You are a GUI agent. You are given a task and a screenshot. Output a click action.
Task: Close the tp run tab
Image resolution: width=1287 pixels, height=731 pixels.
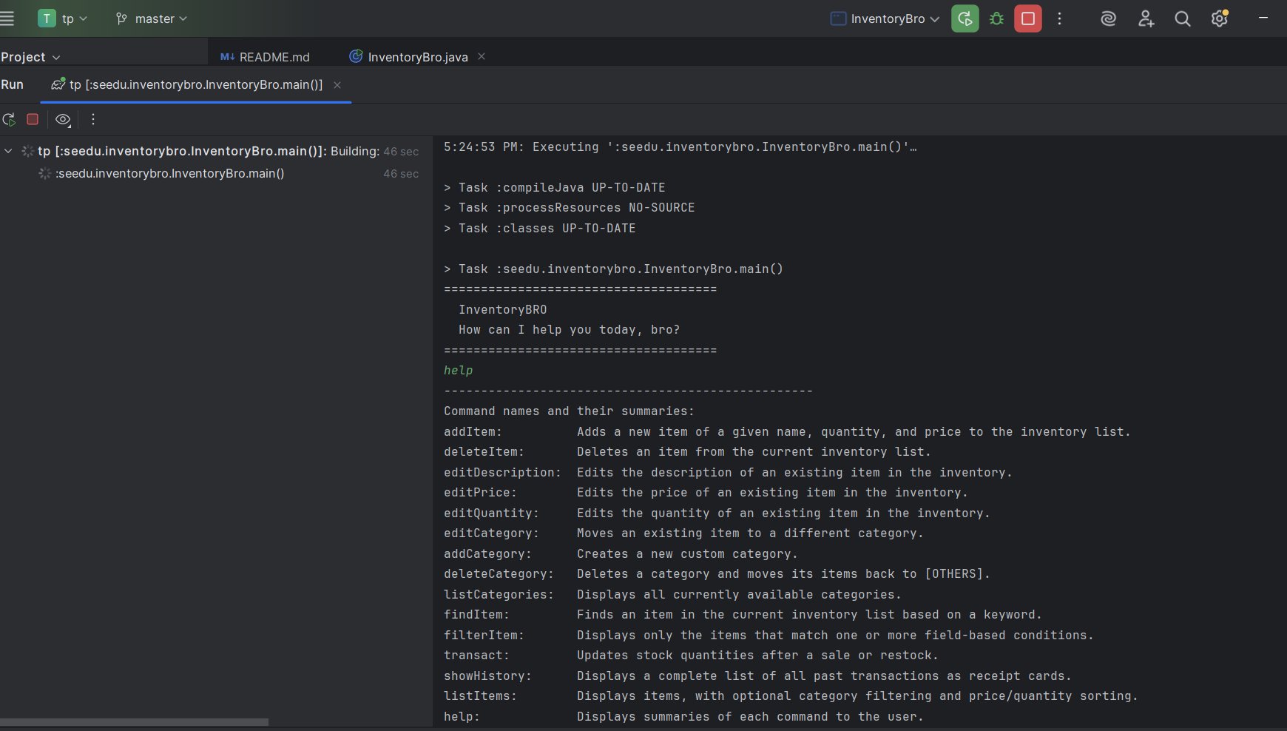[x=337, y=85]
